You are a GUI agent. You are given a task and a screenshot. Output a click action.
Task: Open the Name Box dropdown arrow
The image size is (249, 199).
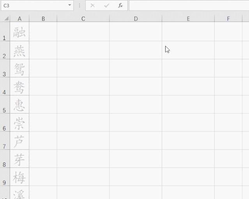click(x=69, y=5)
